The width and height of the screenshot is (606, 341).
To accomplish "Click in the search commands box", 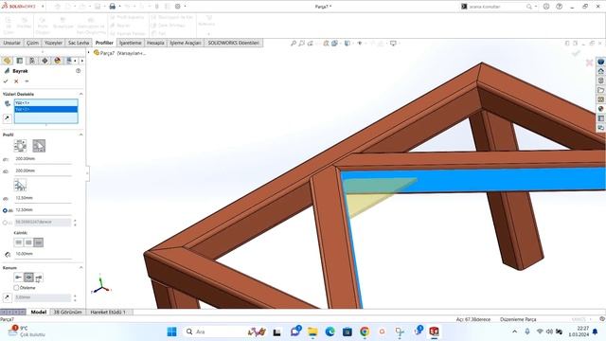I will [496, 7].
